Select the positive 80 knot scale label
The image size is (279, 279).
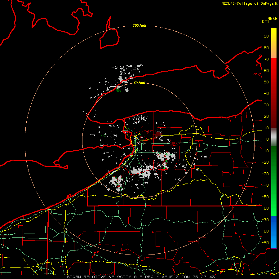(266, 48)
